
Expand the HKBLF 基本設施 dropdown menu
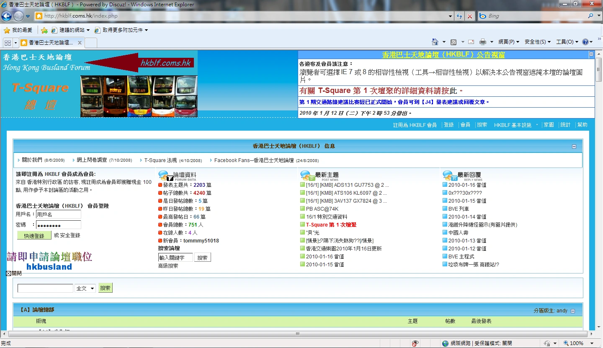click(516, 125)
